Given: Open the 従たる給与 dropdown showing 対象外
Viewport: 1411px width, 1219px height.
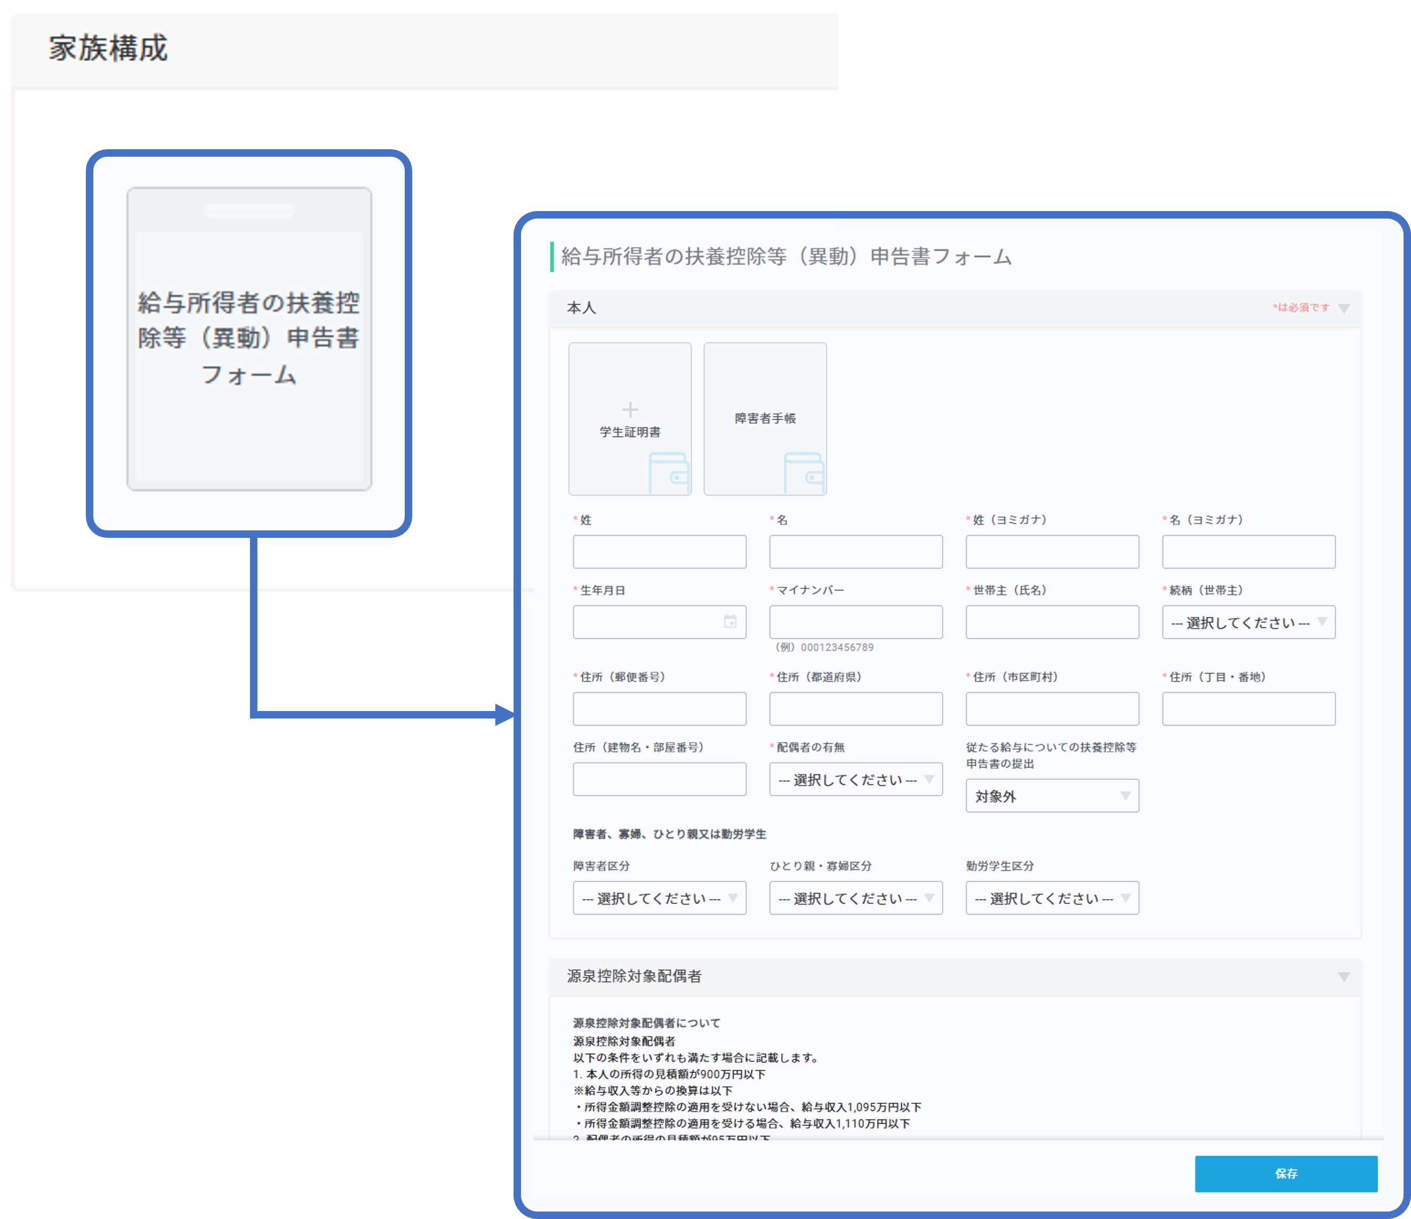Looking at the screenshot, I should (1052, 796).
